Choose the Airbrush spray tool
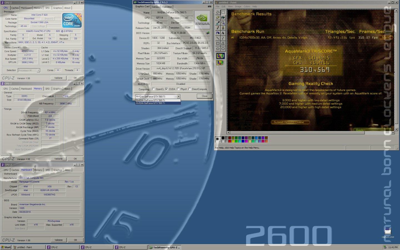This screenshot has width=400, height=250. pos(218,33)
